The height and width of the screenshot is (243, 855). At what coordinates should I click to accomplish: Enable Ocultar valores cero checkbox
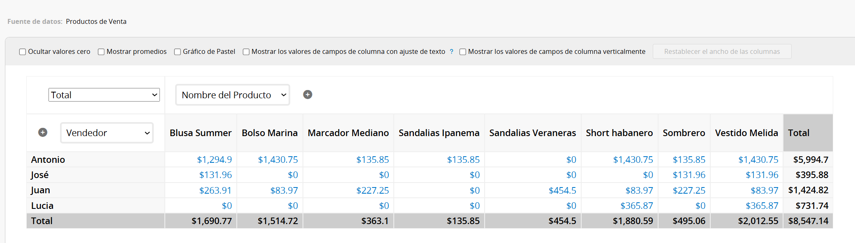[23, 52]
